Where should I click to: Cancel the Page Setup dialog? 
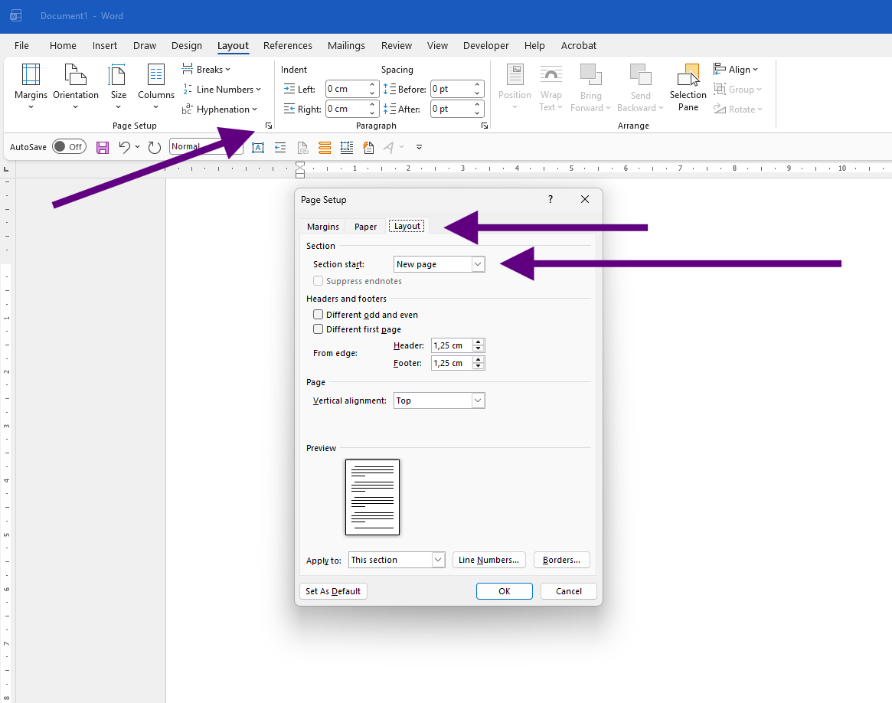[x=568, y=591]
